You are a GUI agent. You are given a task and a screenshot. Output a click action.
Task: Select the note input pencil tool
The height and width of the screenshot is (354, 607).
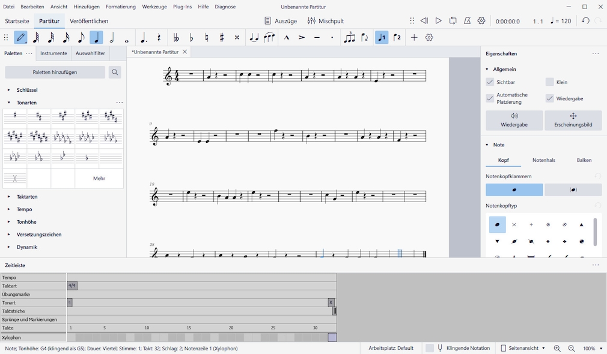point(21,37)
